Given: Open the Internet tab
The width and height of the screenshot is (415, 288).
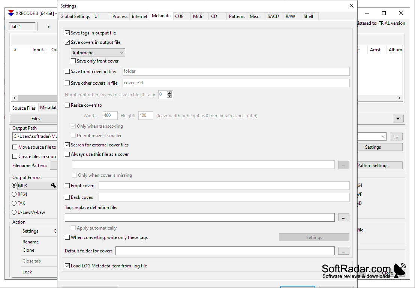Looking at the screenshot, I should click(x=139, y=16).
